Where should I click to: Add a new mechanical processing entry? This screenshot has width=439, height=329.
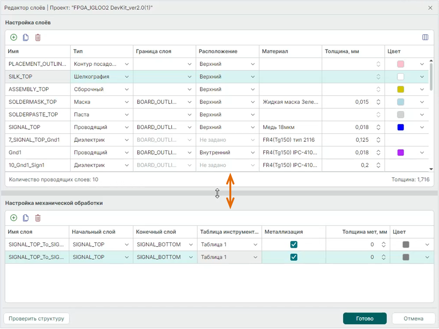point(13,218)
